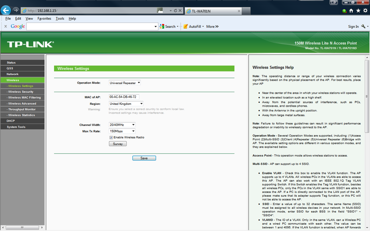The height and width of the screenshot is (231, 370).
Task: Click the browser forward arrow button
Action: [x=16, y=10]
